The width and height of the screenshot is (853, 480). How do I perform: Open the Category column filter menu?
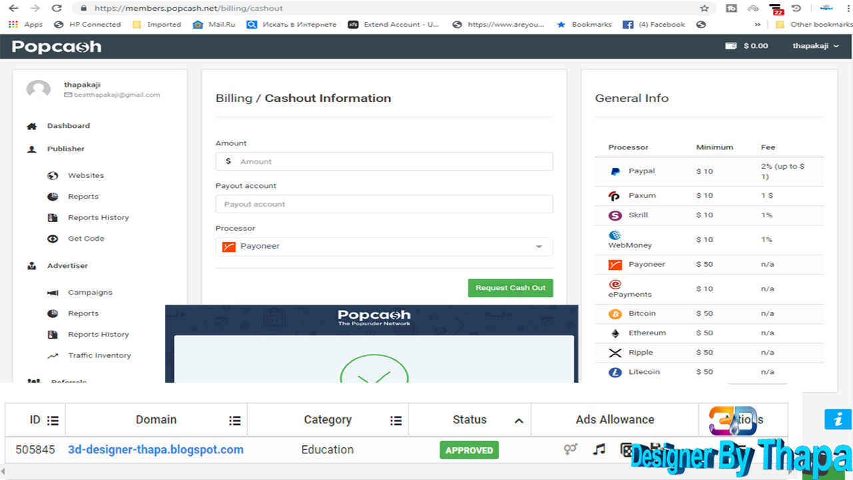coord(396,421)
